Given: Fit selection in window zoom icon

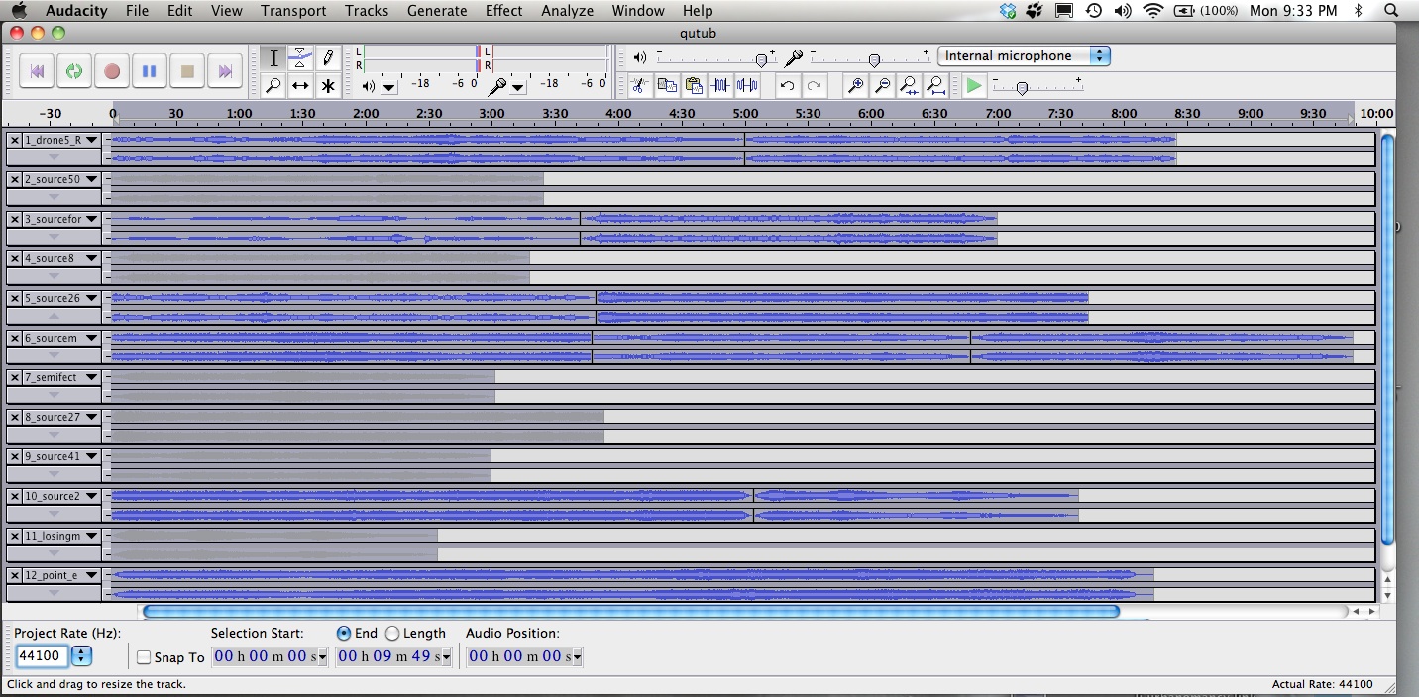Looking at the screenshot, I should 909,85.
